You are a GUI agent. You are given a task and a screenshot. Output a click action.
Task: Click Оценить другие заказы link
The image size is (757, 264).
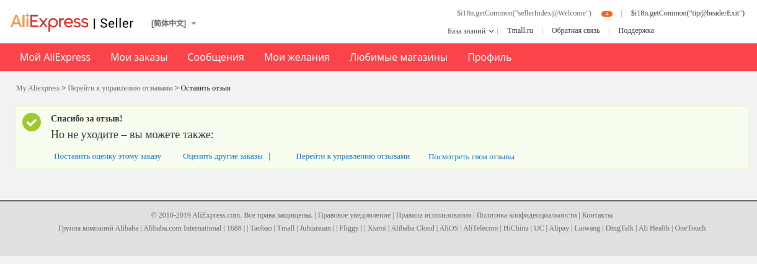223,156
